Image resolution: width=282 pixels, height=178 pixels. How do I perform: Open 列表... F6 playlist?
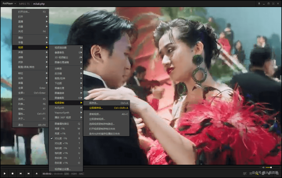click(x=30, y=104)
